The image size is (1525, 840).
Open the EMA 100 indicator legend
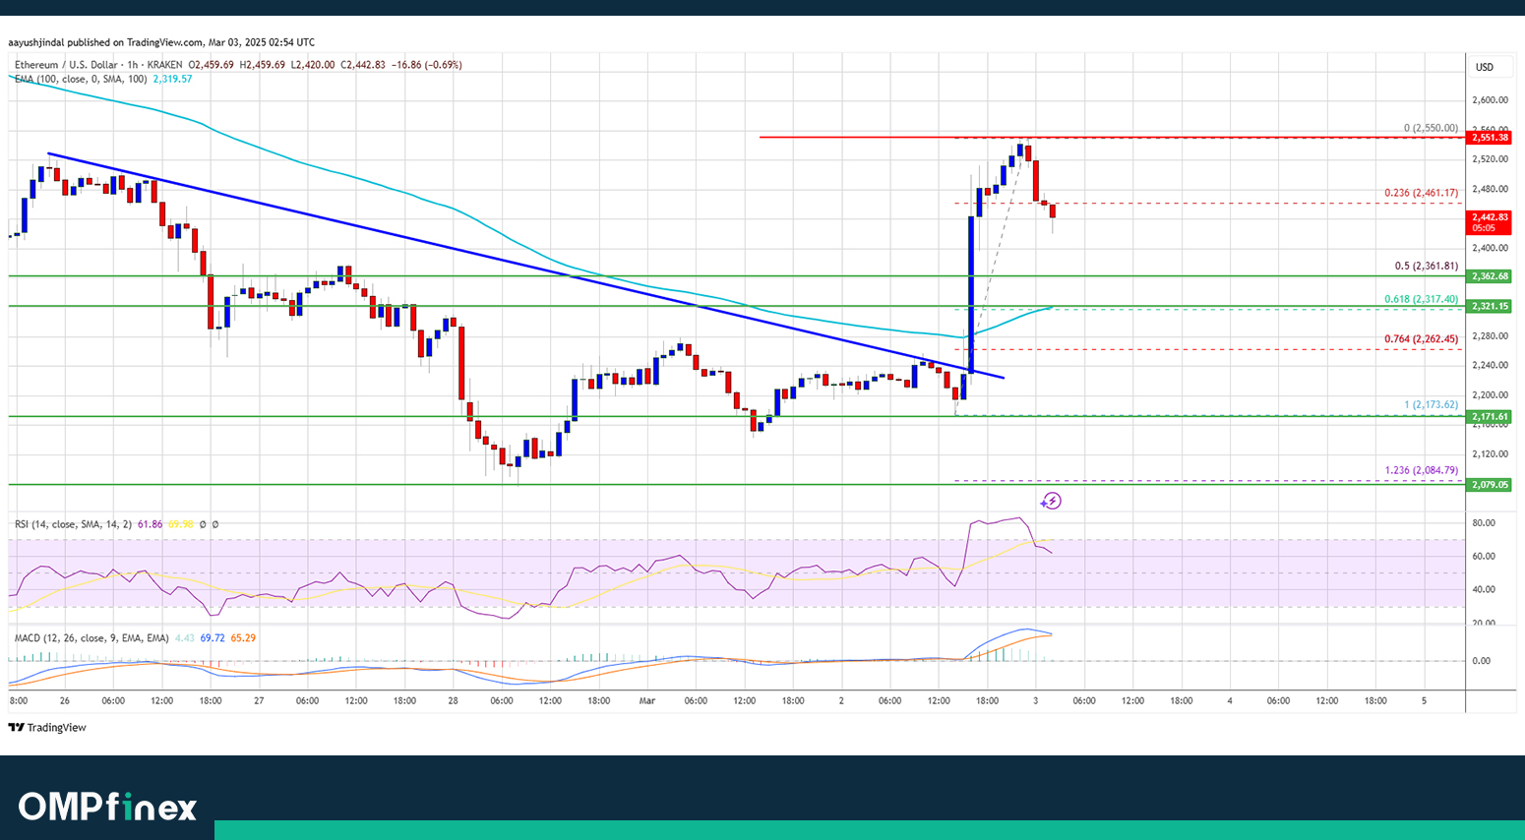point(81,79)
